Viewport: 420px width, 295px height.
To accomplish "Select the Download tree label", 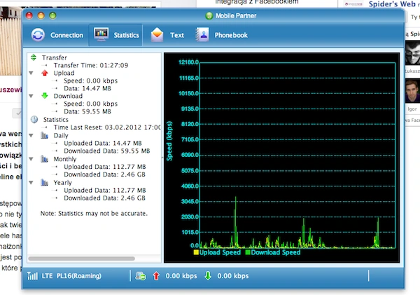I will coord(68,96).
